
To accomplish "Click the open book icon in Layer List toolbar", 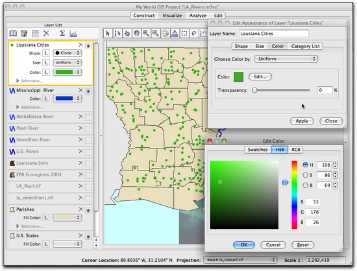I will 13,34.
